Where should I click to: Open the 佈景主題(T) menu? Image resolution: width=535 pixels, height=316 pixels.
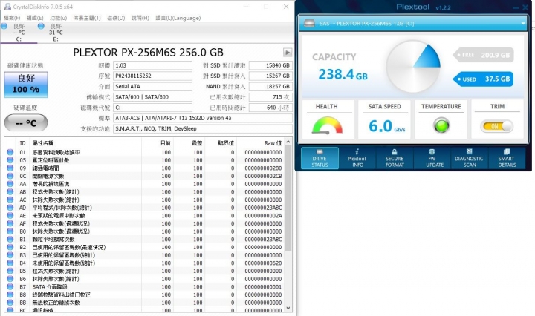87,18
